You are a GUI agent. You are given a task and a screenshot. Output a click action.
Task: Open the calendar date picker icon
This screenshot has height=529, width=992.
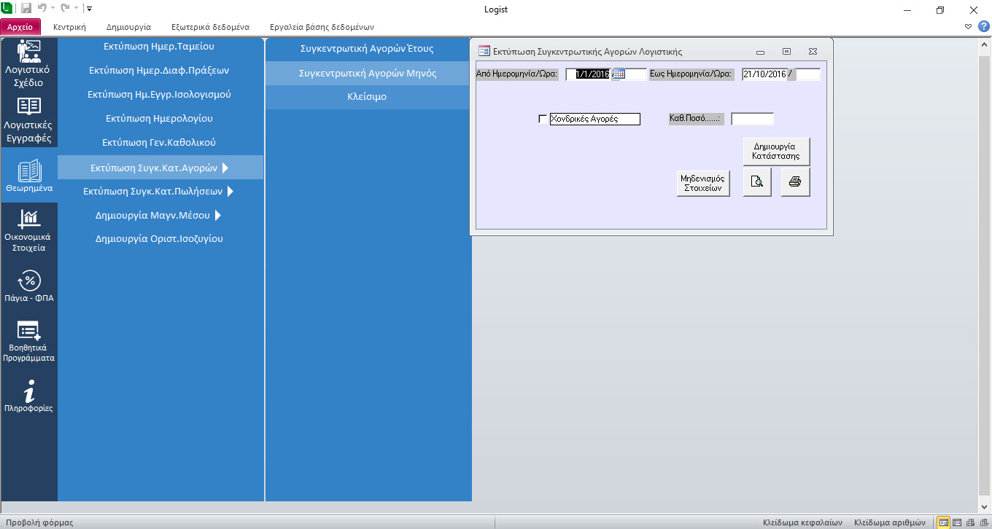(619, 74)
